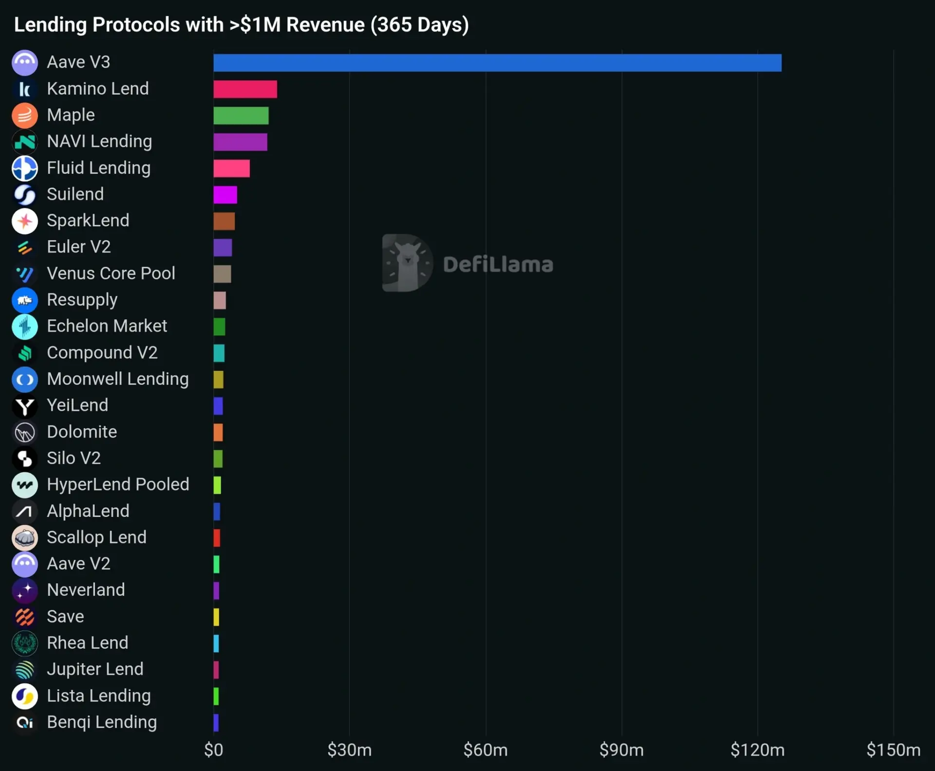Click the Kamino Lend logo icon

tap(25, 89)
